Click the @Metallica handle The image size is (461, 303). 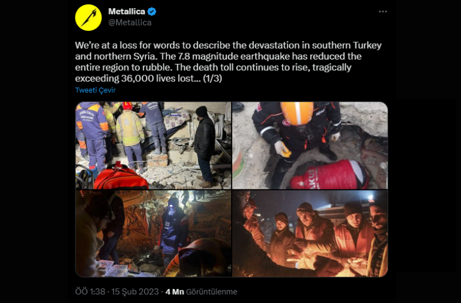130,23
